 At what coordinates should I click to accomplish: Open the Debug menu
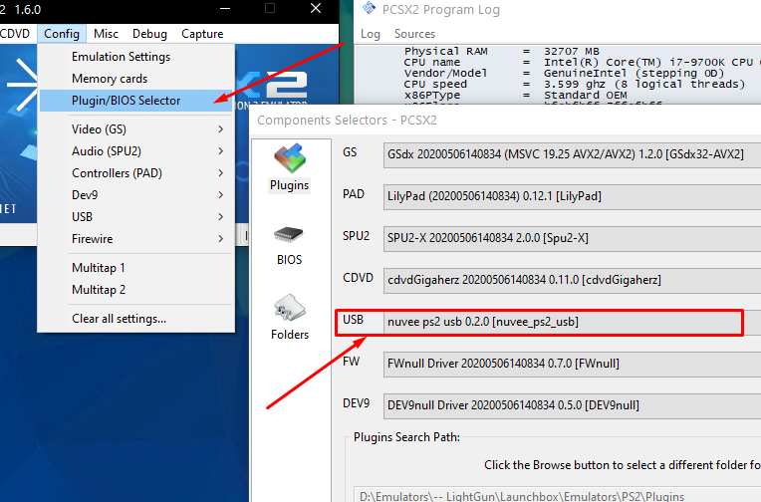(150, 34)
